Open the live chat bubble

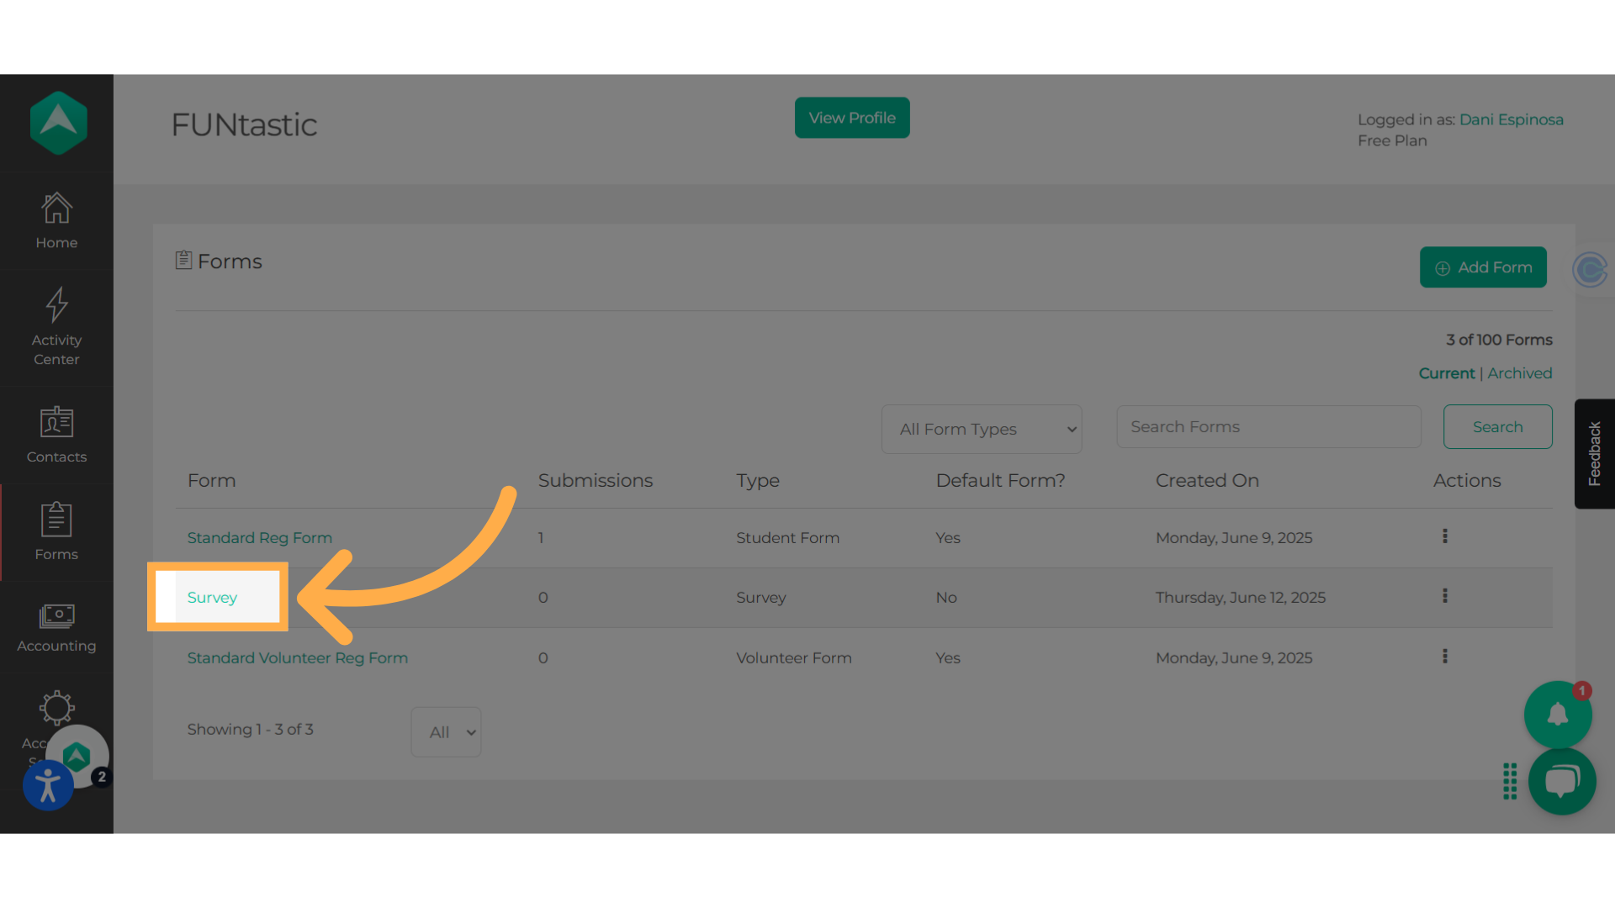[1562, 781]
